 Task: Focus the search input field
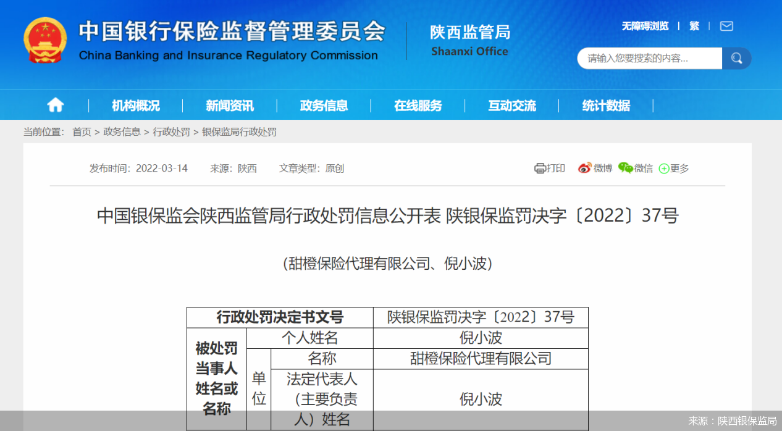[x=649, y=59]
